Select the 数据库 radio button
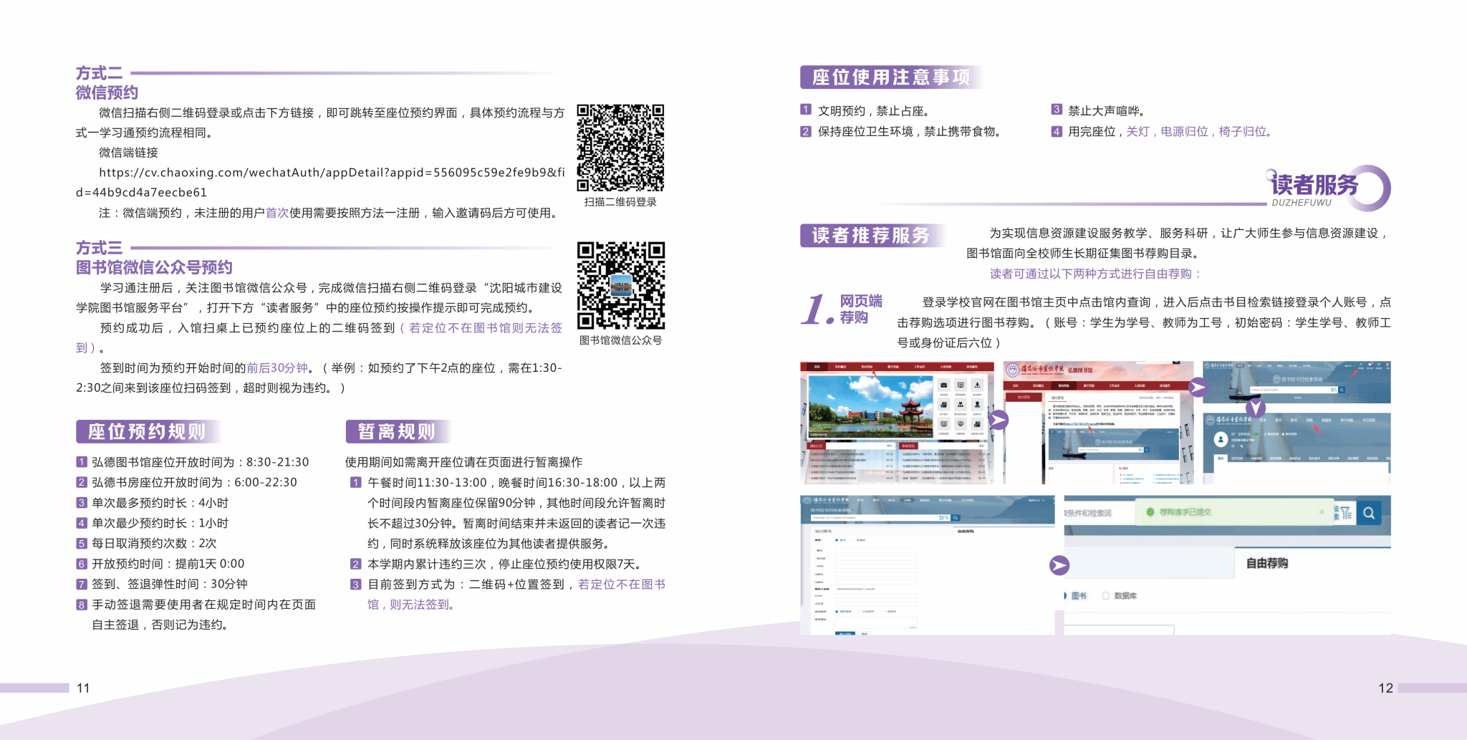The image size is (1467, 740). coord(1106,596)
